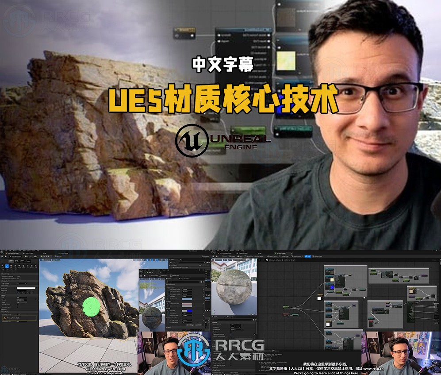Toggle the highlighted blue Stats button
This screenshot has height=375, width=441.
click(308, 256)
